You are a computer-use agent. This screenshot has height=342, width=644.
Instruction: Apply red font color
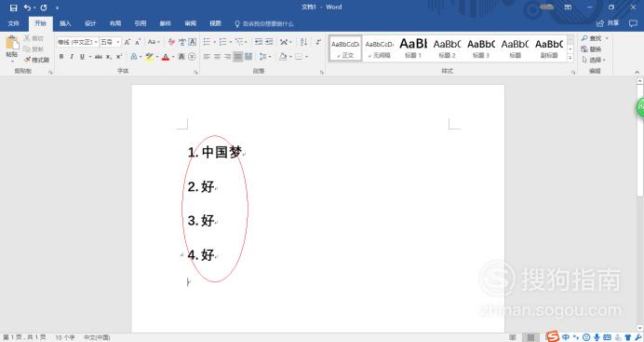(x=166, y=57)
